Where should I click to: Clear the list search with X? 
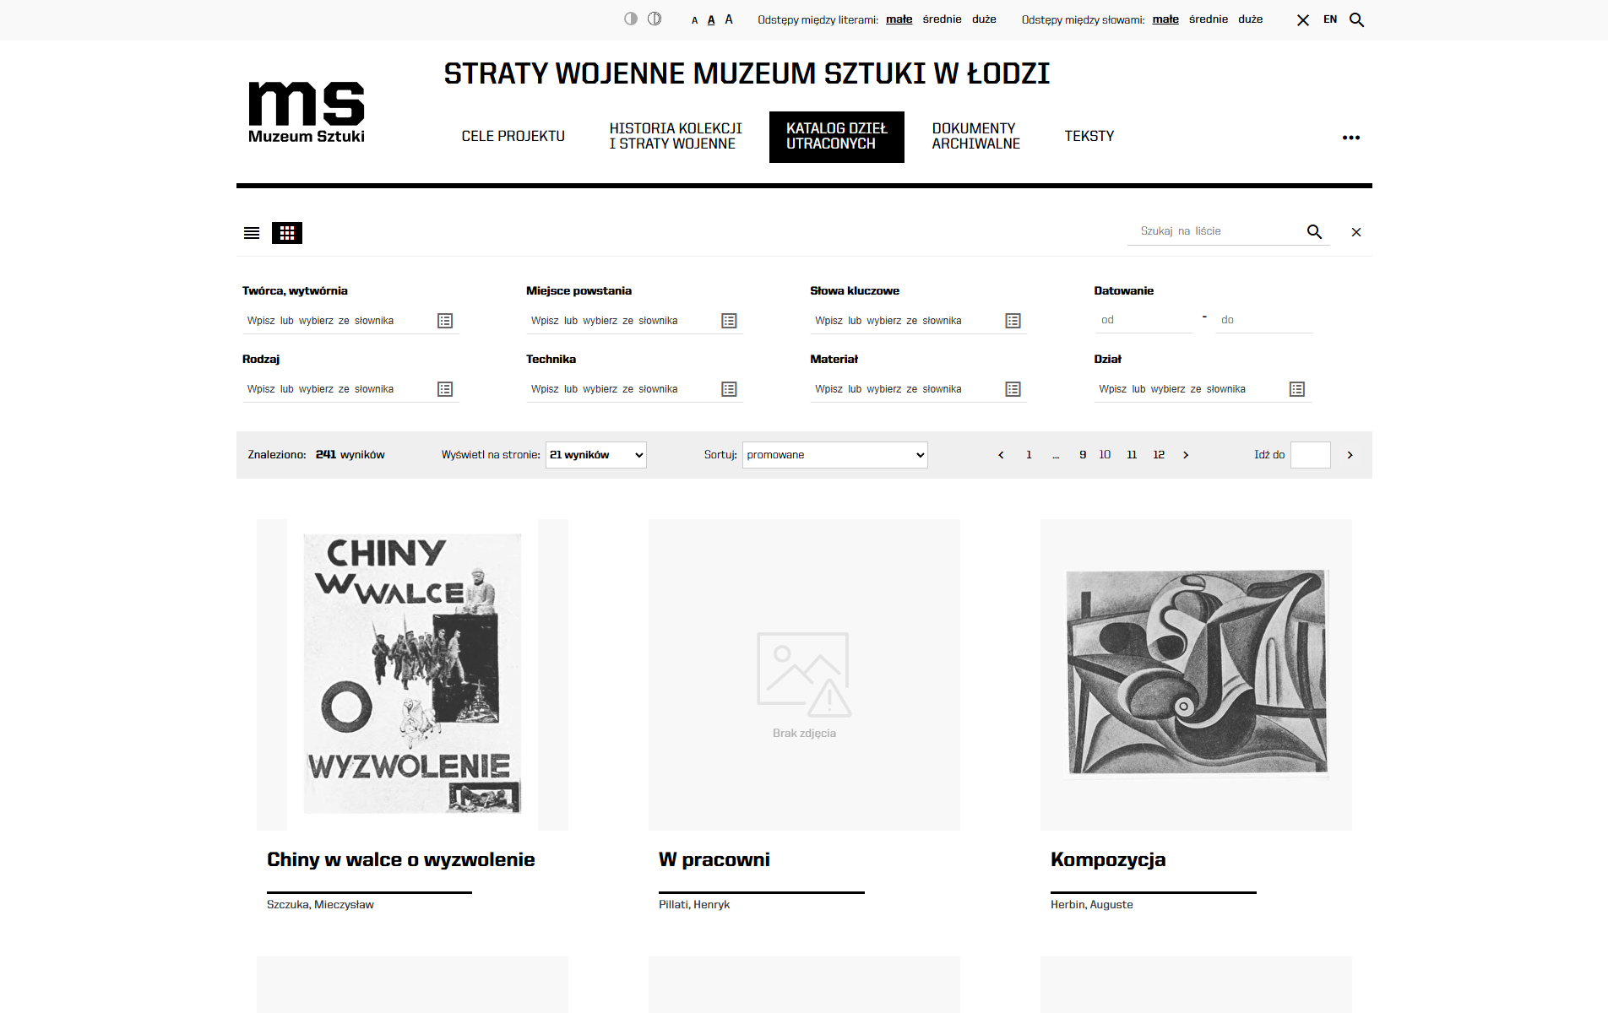1356,232
